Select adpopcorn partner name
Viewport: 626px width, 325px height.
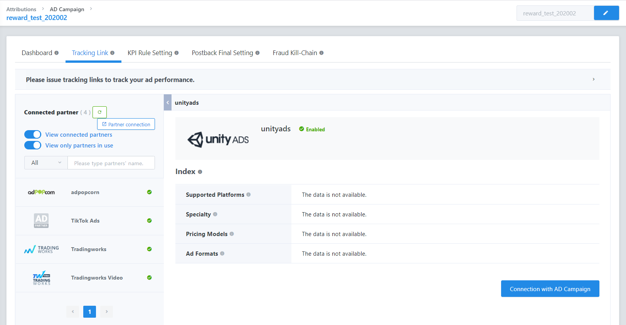tap(85, 192)
